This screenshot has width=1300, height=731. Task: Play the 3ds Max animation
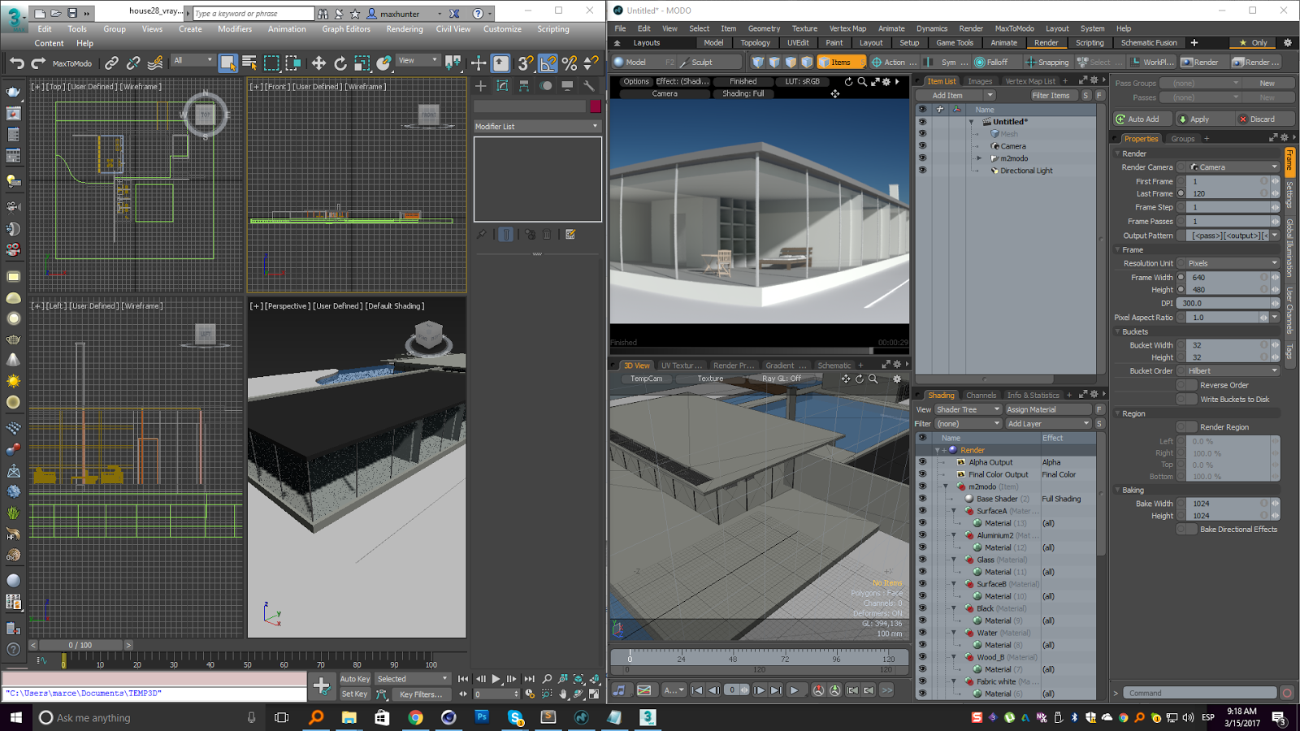pyautogui.click(x=496, y=678)
